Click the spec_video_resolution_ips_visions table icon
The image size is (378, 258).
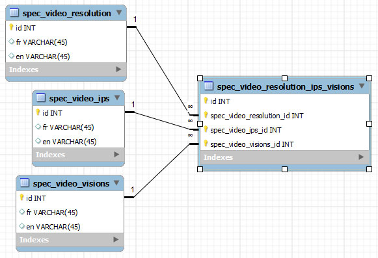coord(209,86)
